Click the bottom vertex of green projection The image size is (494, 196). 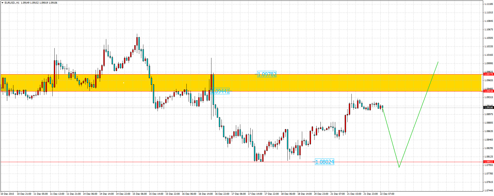click(399, 167)
